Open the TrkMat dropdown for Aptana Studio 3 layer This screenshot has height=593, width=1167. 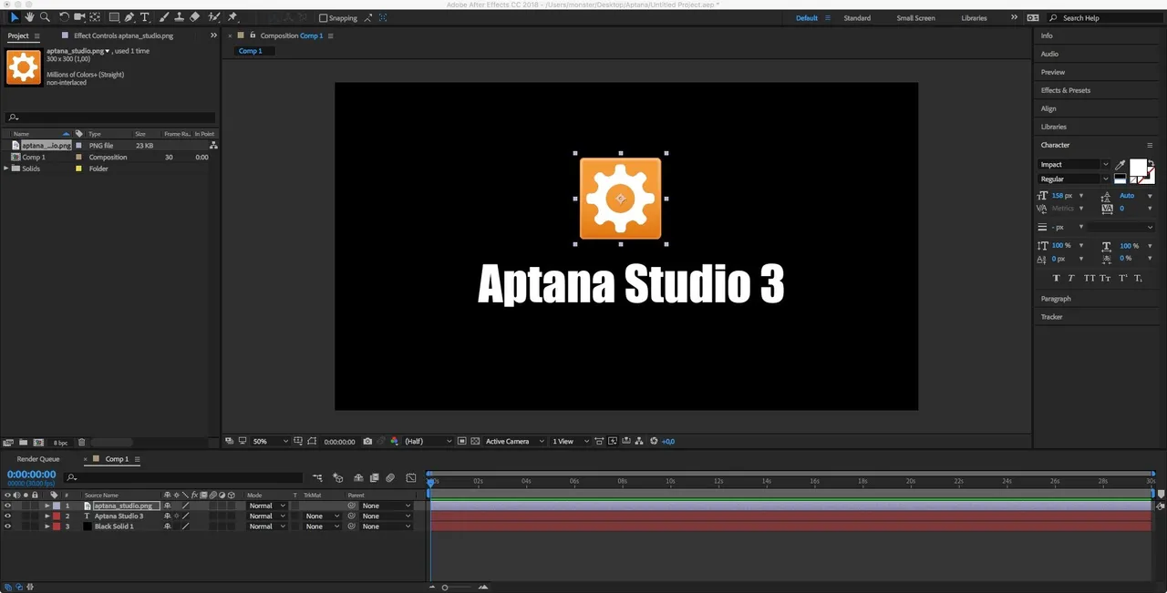point(322,516)
